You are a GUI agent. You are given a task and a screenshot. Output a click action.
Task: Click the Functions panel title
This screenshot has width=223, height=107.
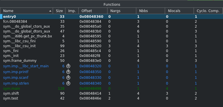[112, 5]
